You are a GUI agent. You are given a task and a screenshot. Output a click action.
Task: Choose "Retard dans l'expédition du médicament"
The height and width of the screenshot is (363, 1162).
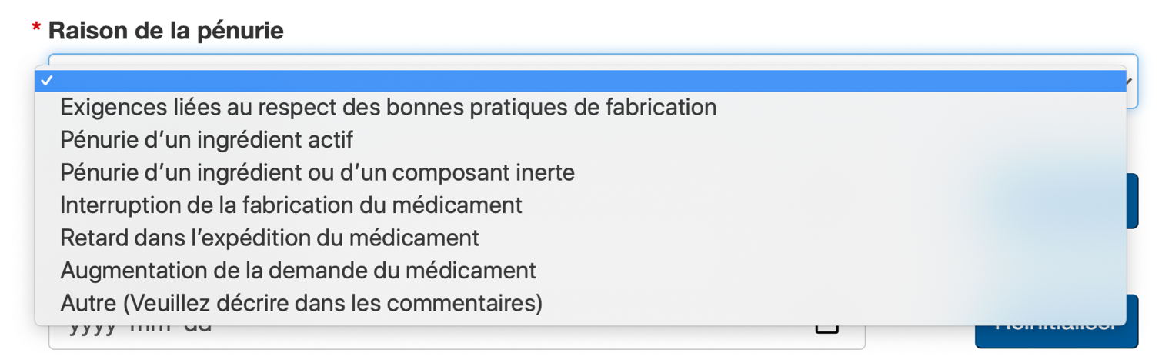269,238
